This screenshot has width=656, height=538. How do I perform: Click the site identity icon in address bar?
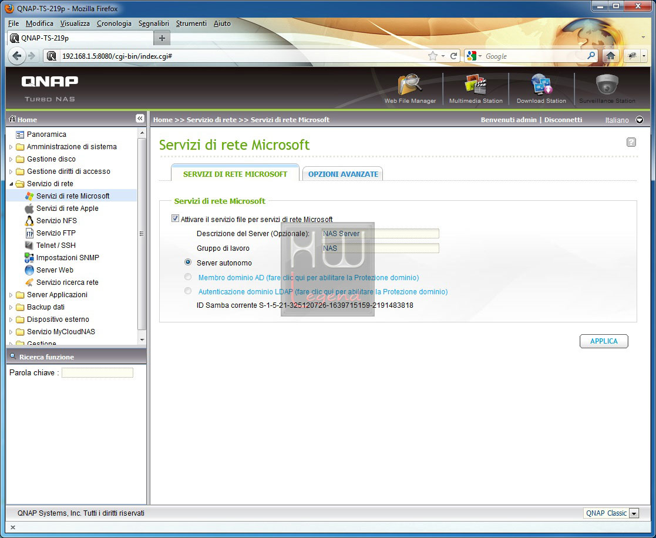tap(52, 56)
